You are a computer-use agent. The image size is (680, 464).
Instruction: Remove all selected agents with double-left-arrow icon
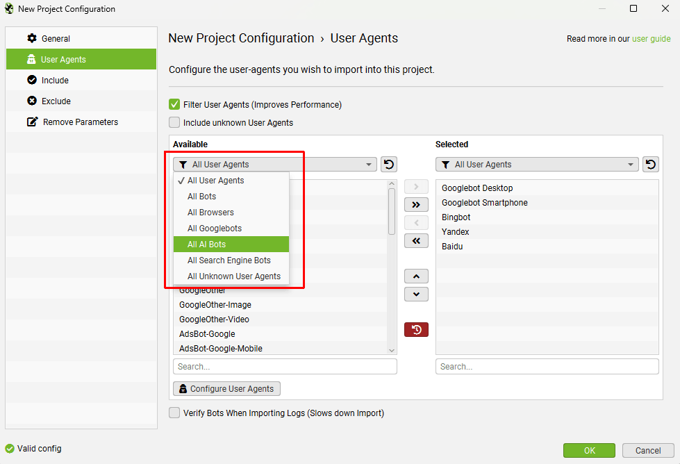[x=416, y=240]
